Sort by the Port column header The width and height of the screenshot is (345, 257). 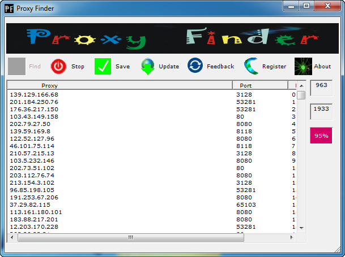click(x=260, y=85)
